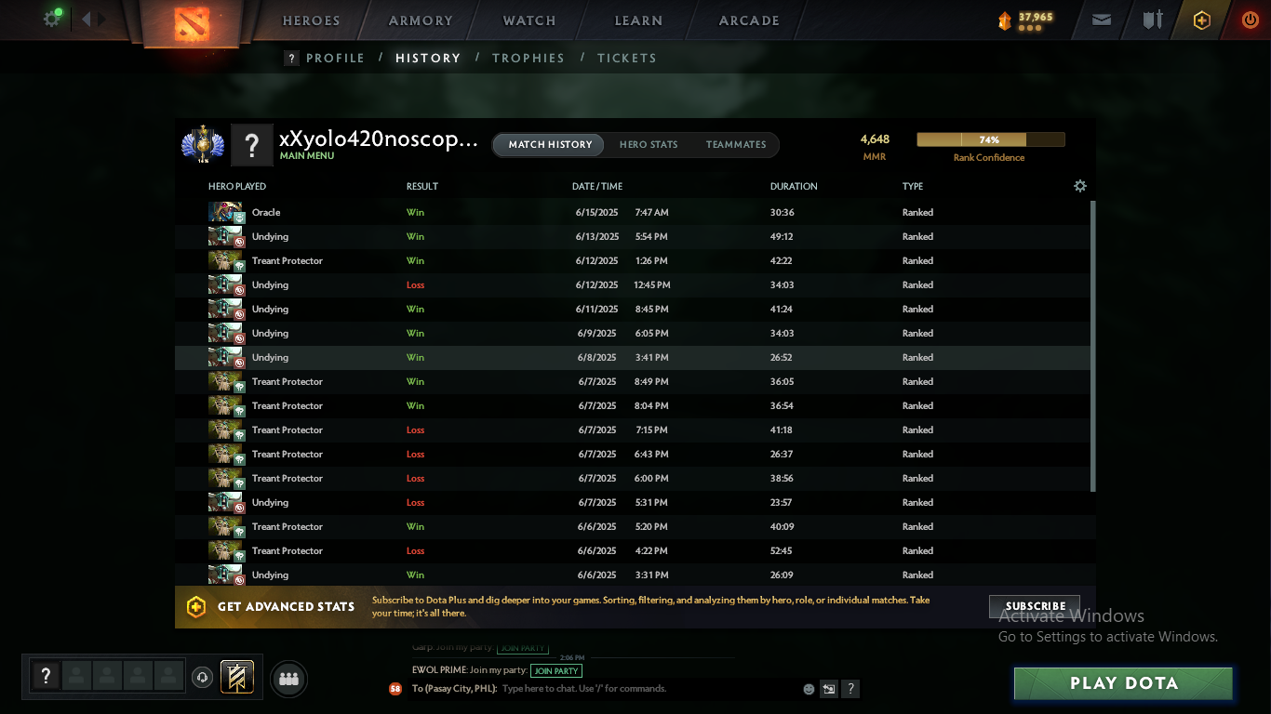Switch to the TICKETS tab
The height and width of the screenshot is (714, 1271).
(627, 58)
